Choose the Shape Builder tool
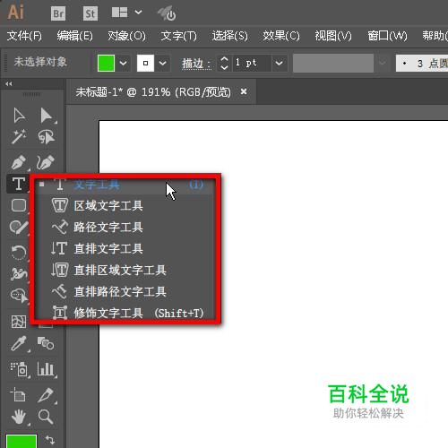Image resolution: width=448 pixels, height=448 pixels. click(x=19, y=296)
